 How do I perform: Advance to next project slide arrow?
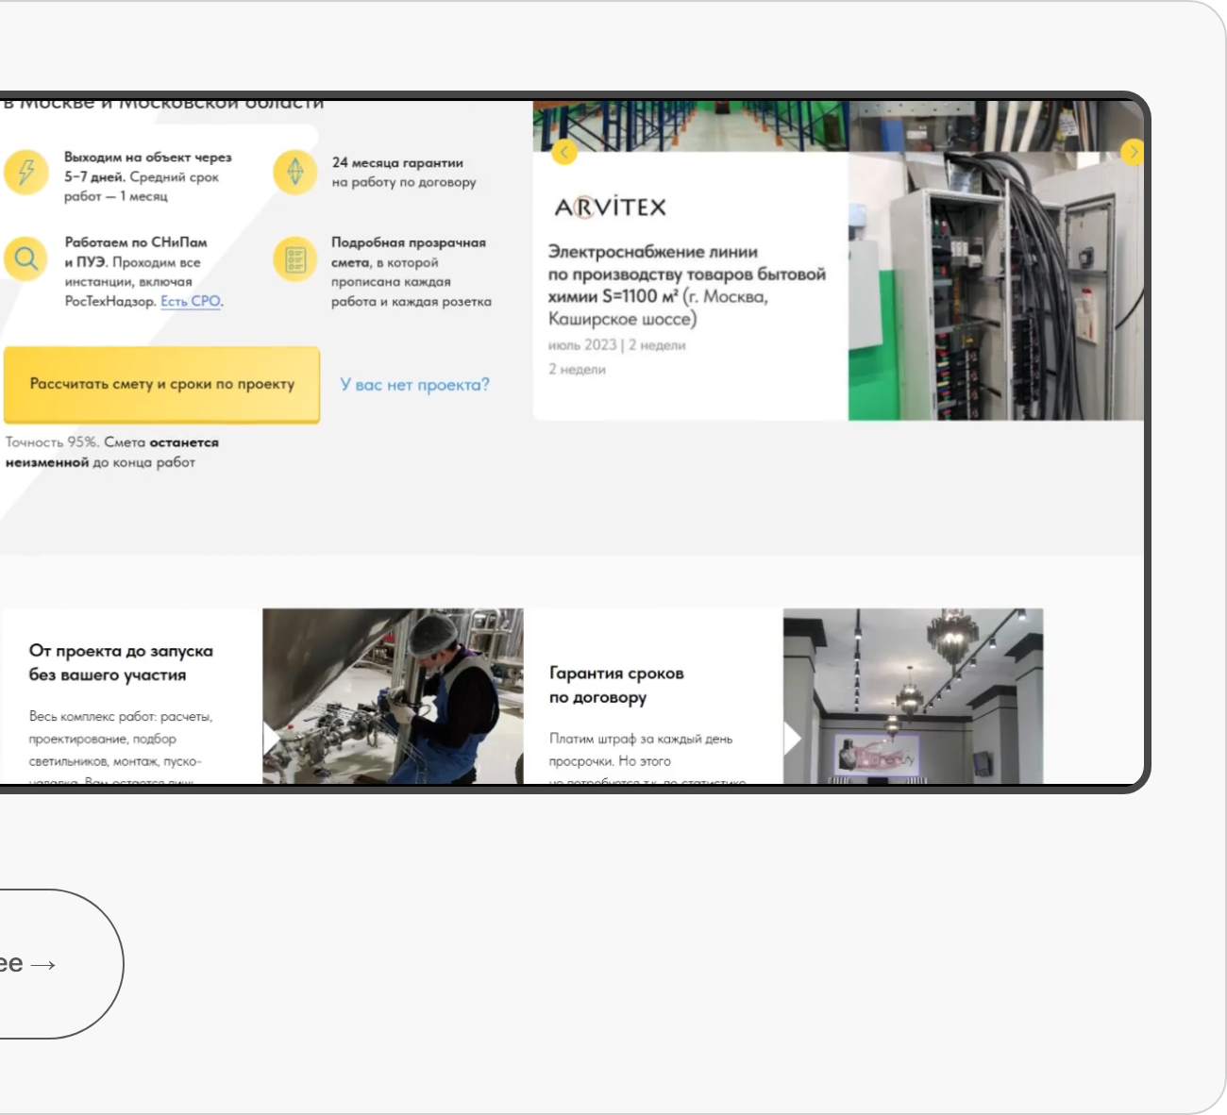pos(1133,152)
